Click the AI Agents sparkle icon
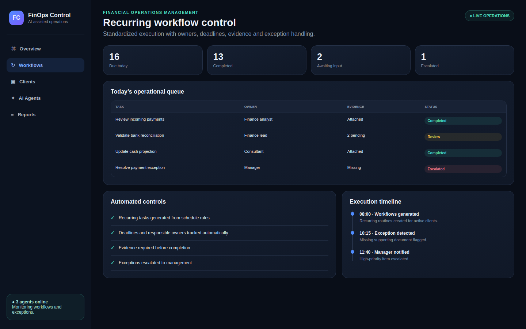526x329 pixels. click(x=13, y=98)
